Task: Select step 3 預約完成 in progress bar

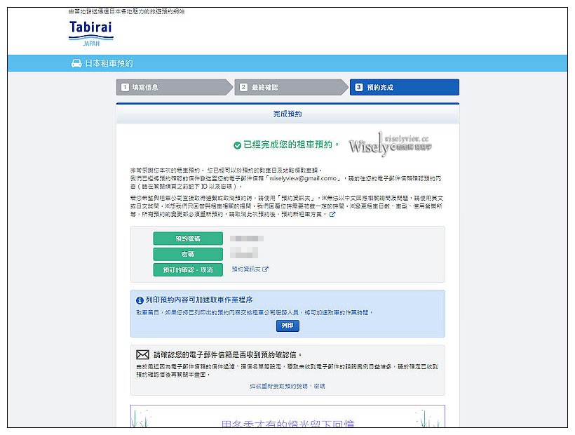Action: pos(403,87)
